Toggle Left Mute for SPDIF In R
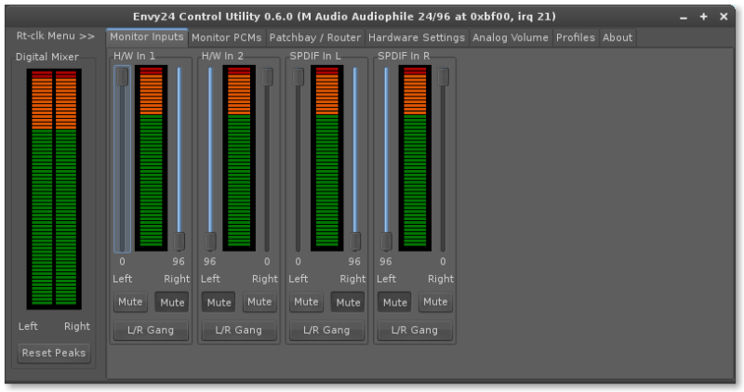Screen dimensions: 744x392 [x=394, y=302]
